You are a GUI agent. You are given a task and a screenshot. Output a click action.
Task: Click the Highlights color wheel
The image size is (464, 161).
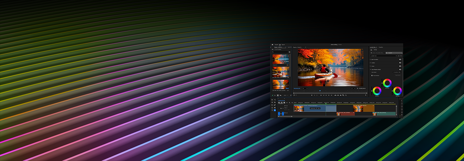(x=397, y=91)
